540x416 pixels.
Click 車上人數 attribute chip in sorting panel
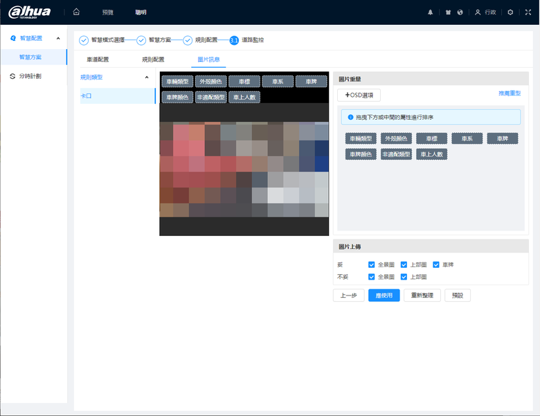coord(431,154)
